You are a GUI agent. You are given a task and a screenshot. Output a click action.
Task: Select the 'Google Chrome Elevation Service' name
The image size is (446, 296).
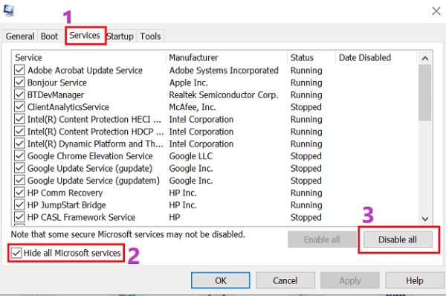coord(90,156)
